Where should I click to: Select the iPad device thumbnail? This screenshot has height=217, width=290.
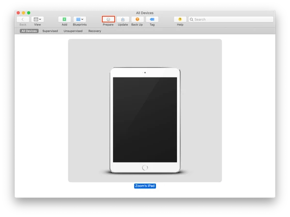[145, 110]
